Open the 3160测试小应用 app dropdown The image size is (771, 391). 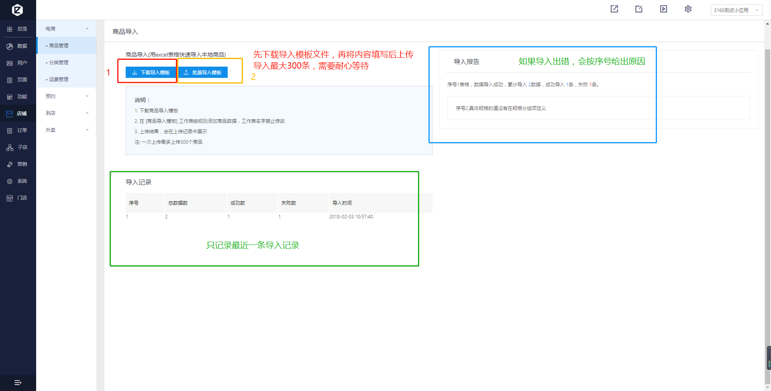coord(736,10)
